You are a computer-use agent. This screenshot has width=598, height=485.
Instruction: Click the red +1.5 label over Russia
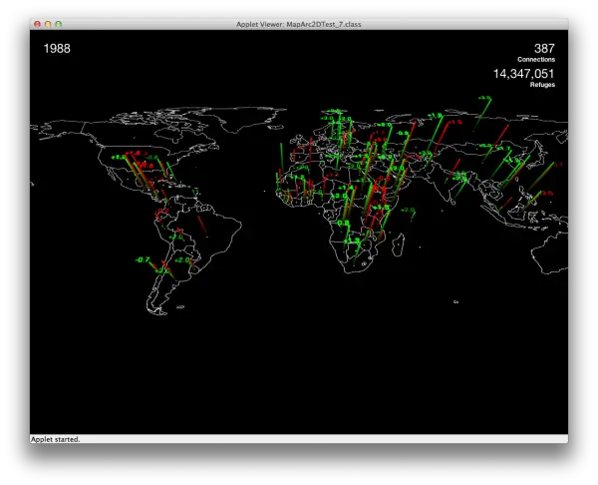pyautogui.click(x=454, y=122)
